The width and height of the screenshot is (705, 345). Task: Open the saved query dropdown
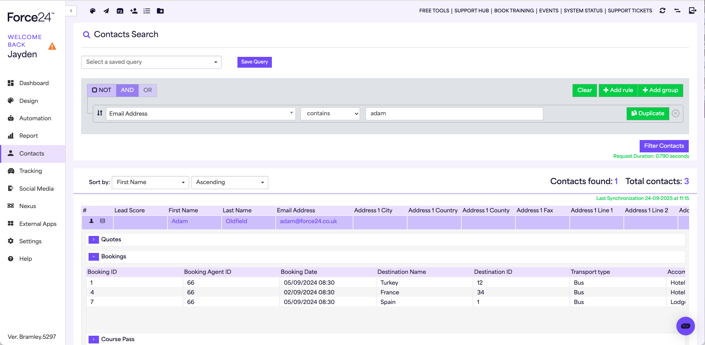[x=151, y=62]
